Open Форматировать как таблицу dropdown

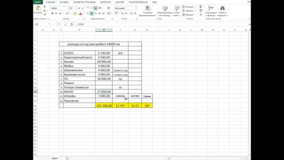pyautogui.click(x=165, y=11)
